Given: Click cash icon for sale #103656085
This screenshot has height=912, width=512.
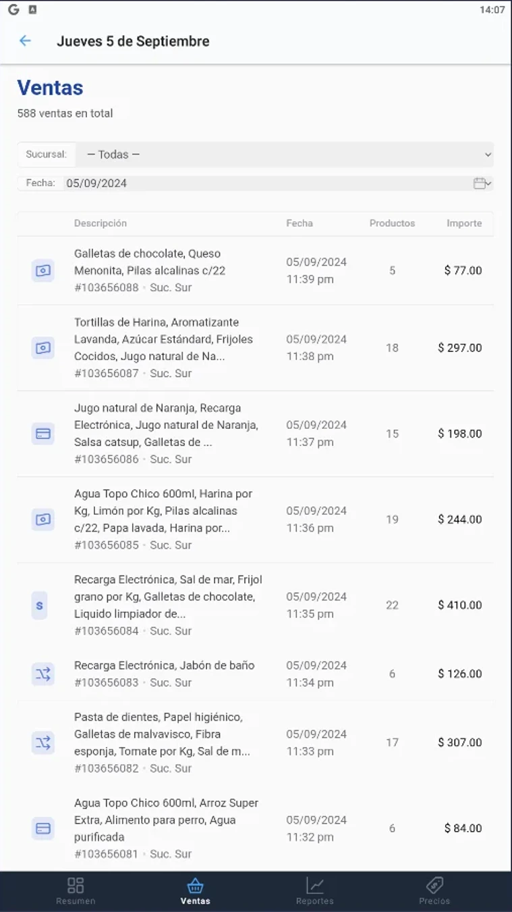Looking at the screenshot, I should [43, 520].
